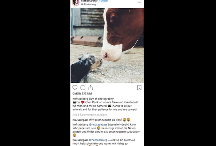Click hofhabsburg author name on Lucy reply
Screen dimensions: 216x146
tap(80, 124)
